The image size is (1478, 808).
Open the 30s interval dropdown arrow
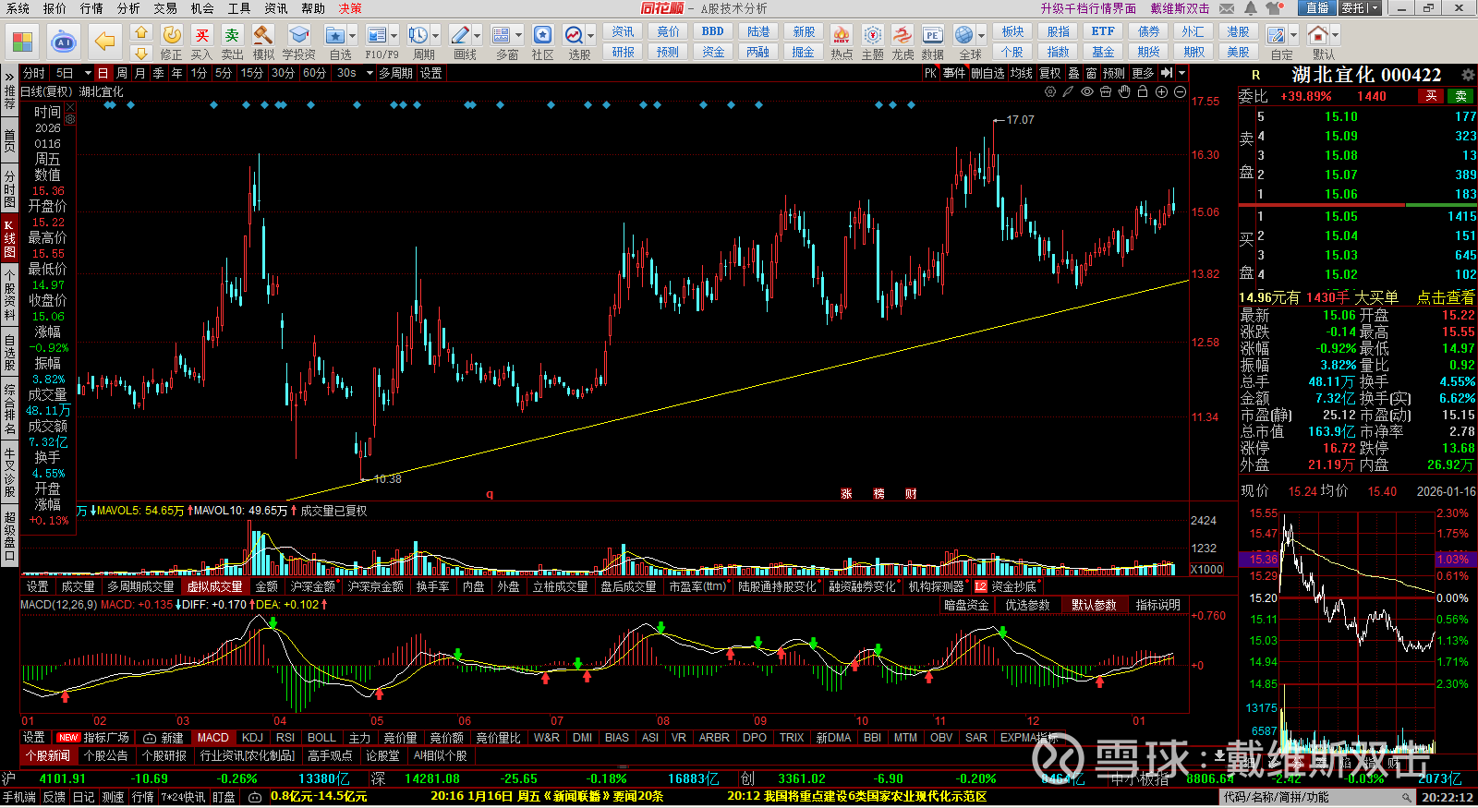pos(368,73)
